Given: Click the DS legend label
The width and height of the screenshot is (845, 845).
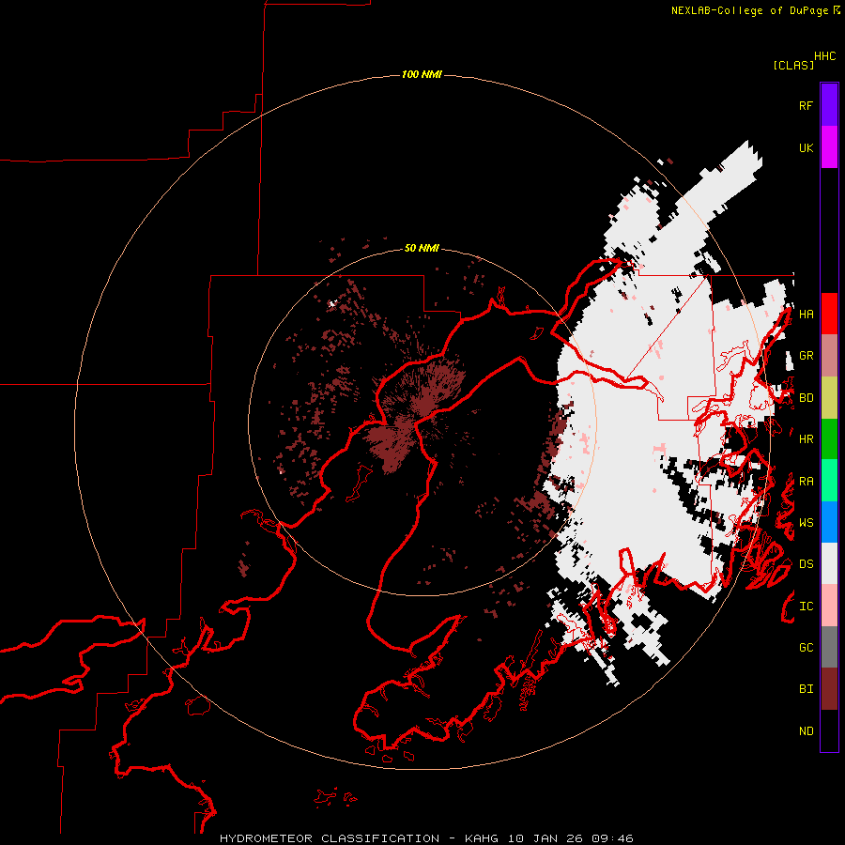Looking at the screenshot, I should (x=806, y=564).
